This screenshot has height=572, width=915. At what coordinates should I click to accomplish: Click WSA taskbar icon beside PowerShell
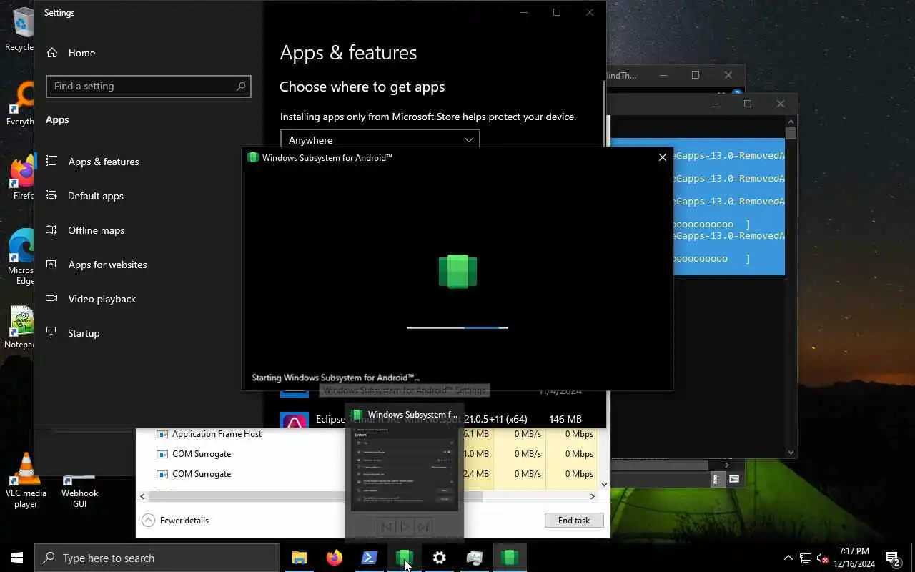(404, 558)
